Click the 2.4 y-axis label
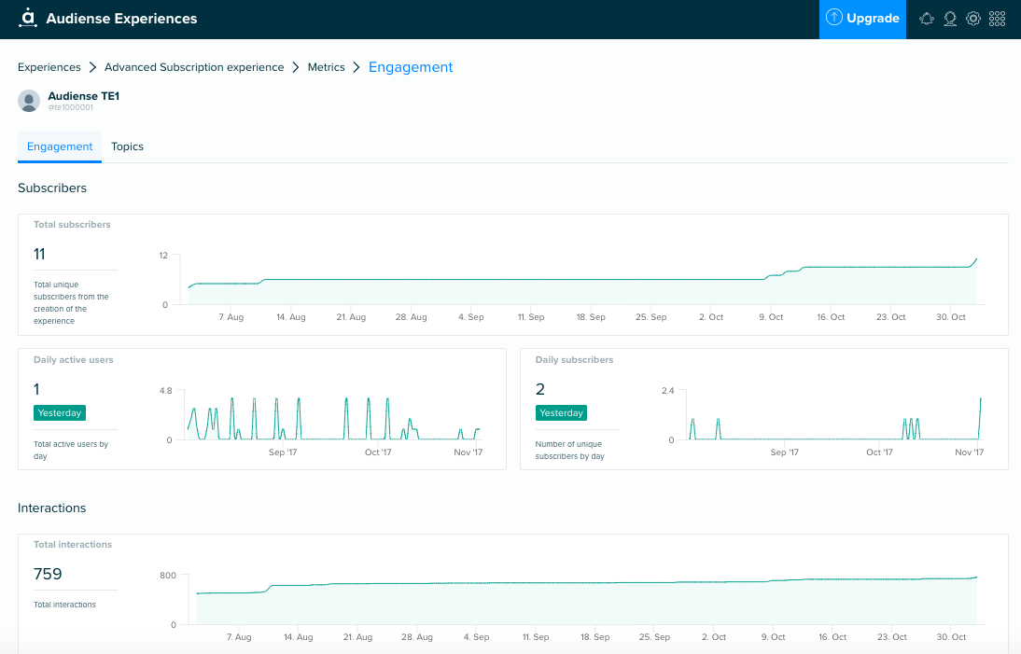The width and height of the screenshot is (1021, 654). click(668, 391)
